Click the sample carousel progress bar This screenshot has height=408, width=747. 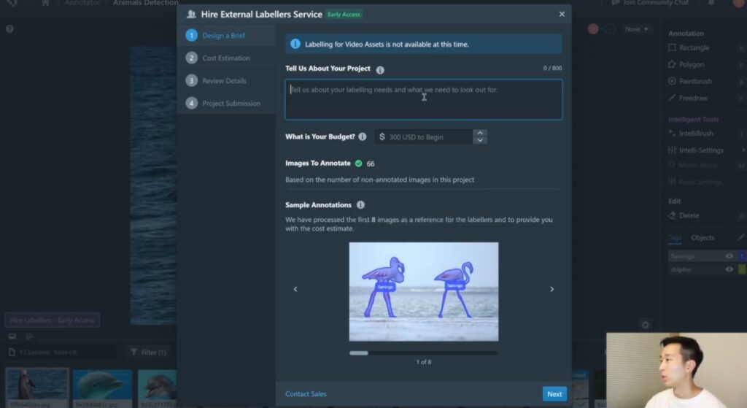coord(424,353)
